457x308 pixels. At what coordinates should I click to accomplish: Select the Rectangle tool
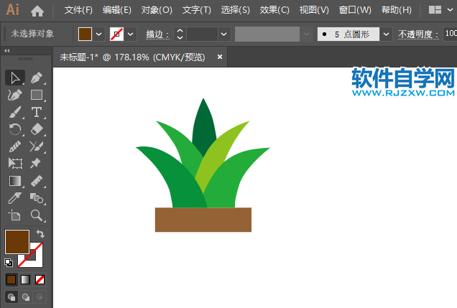coord(37,95)
